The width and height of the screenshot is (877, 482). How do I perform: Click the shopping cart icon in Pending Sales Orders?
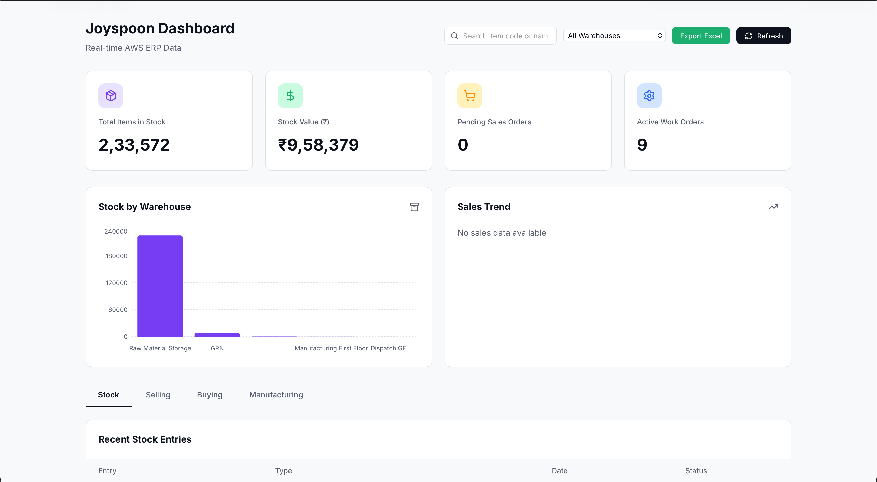click(470, 96)
